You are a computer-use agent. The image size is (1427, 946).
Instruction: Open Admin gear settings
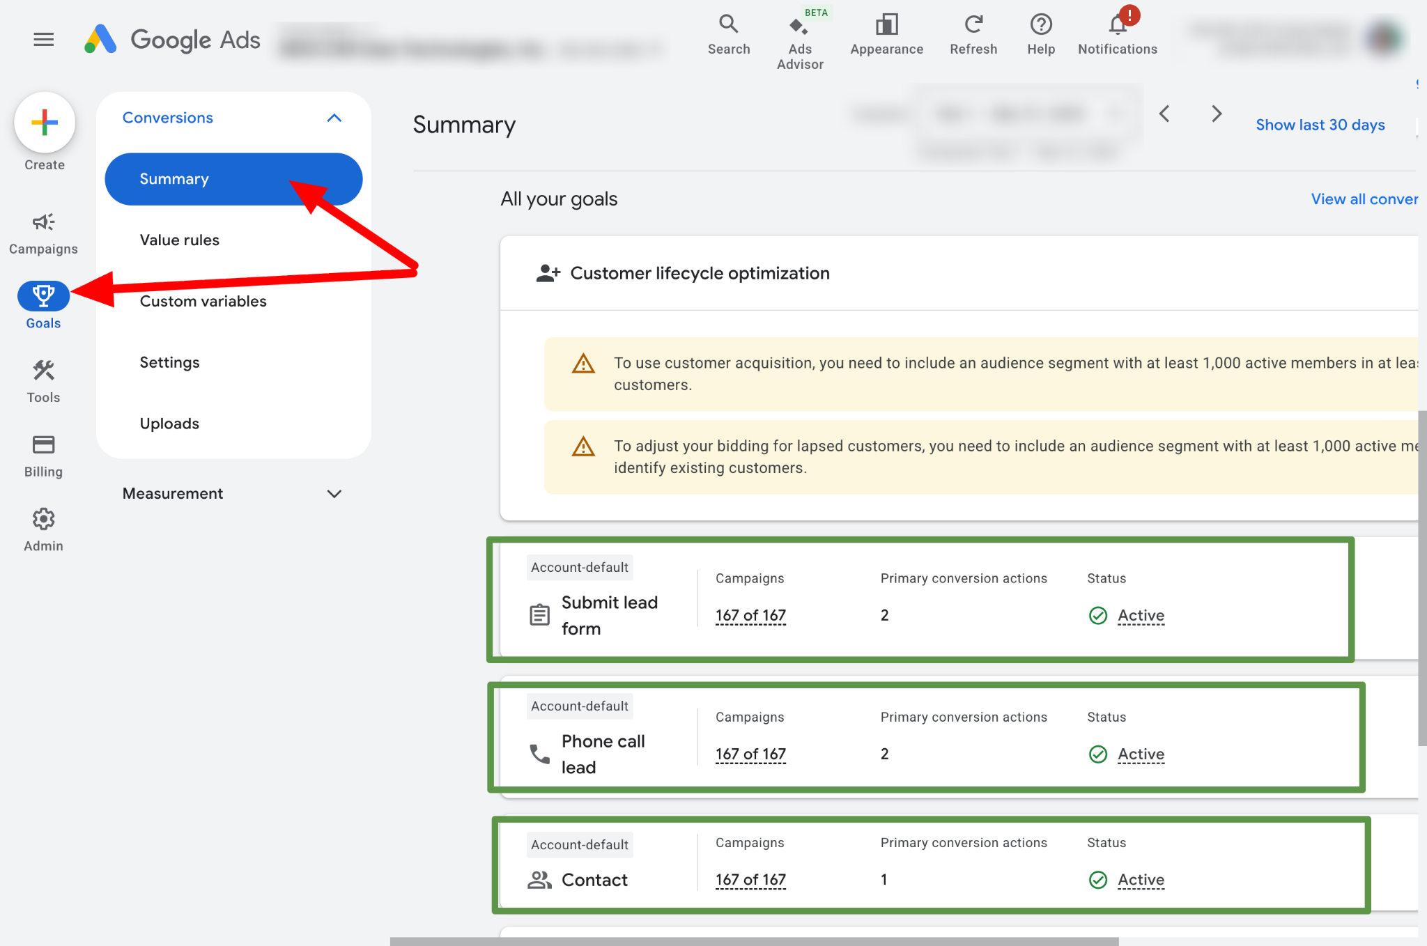[x=43, y=520]
